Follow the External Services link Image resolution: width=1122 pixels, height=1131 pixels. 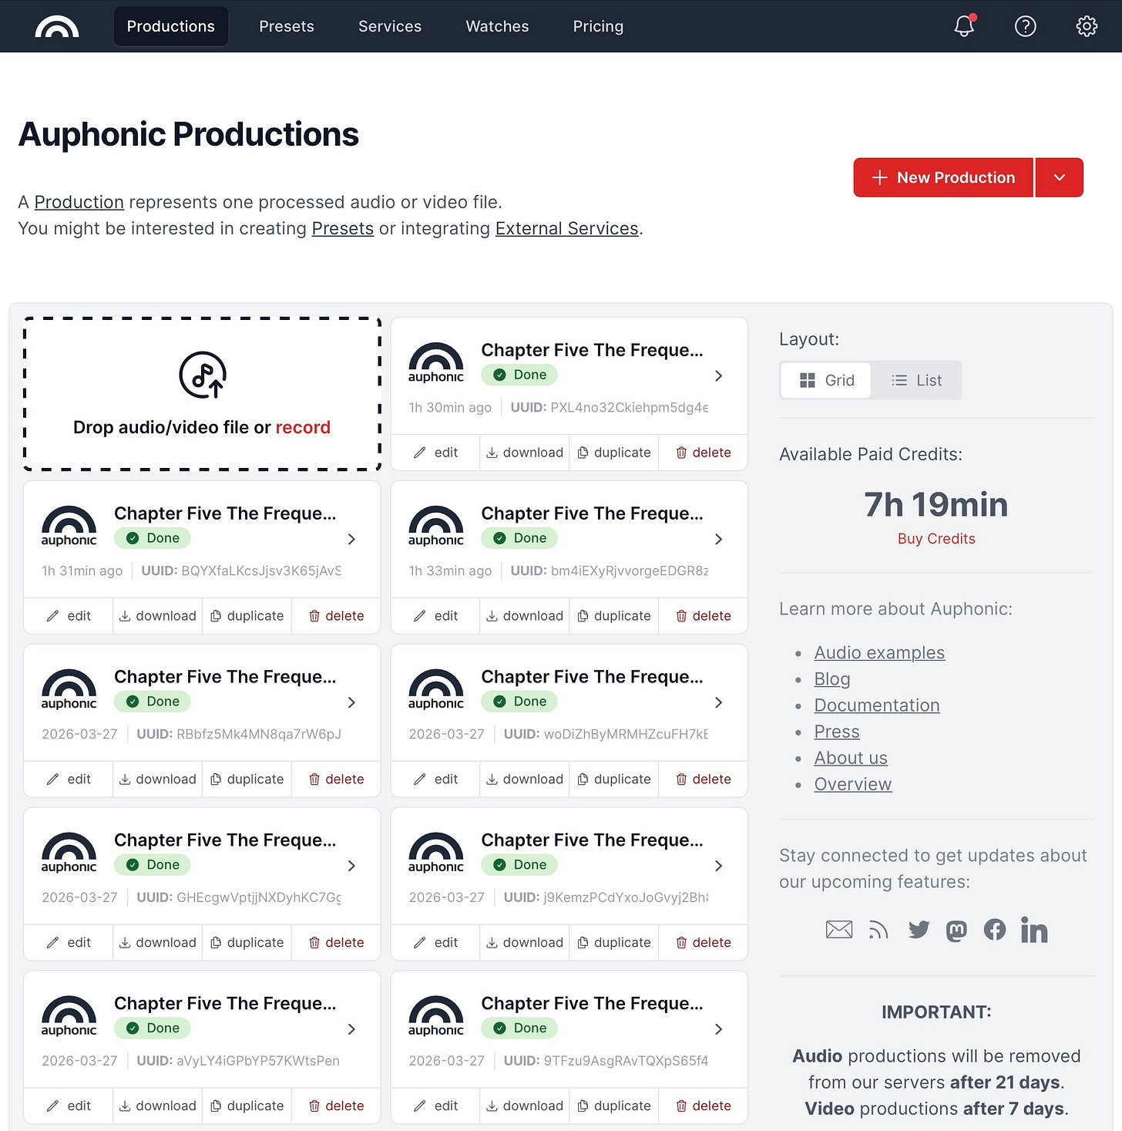[567, 228]
